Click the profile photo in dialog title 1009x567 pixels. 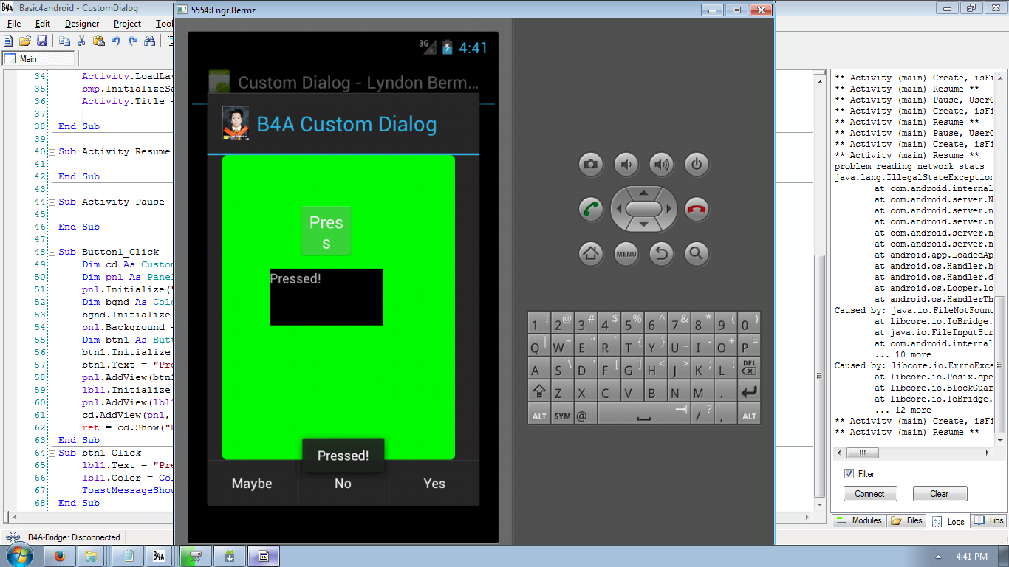click(x=236, y=123)
